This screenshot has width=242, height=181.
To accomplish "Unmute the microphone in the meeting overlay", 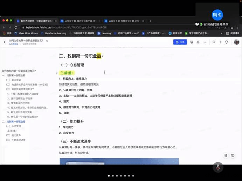I will [218, 167].
